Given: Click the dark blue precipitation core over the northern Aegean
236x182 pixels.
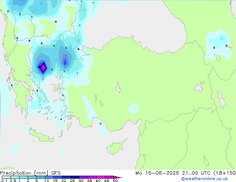Looking at the screenshot, I should click(65, 62).
